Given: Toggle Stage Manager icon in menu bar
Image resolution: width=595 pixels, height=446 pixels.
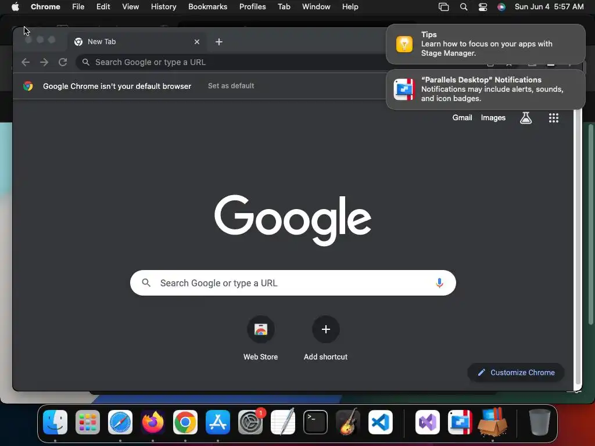Looking at the screenshot, I should coord(443,7).
